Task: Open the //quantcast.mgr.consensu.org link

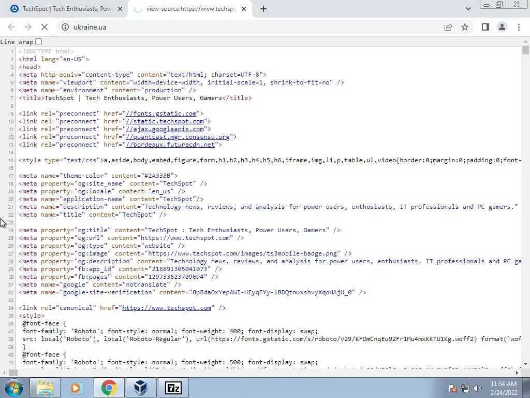Action: click(x=178, y=137)
